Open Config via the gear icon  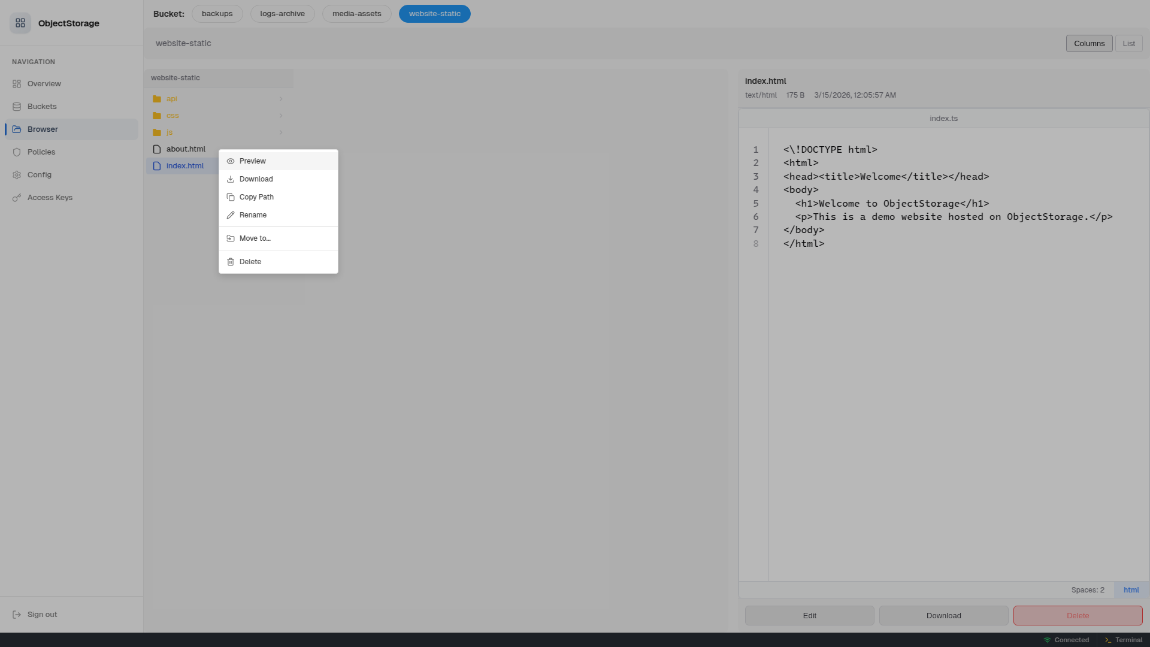(x=17, y=174)
